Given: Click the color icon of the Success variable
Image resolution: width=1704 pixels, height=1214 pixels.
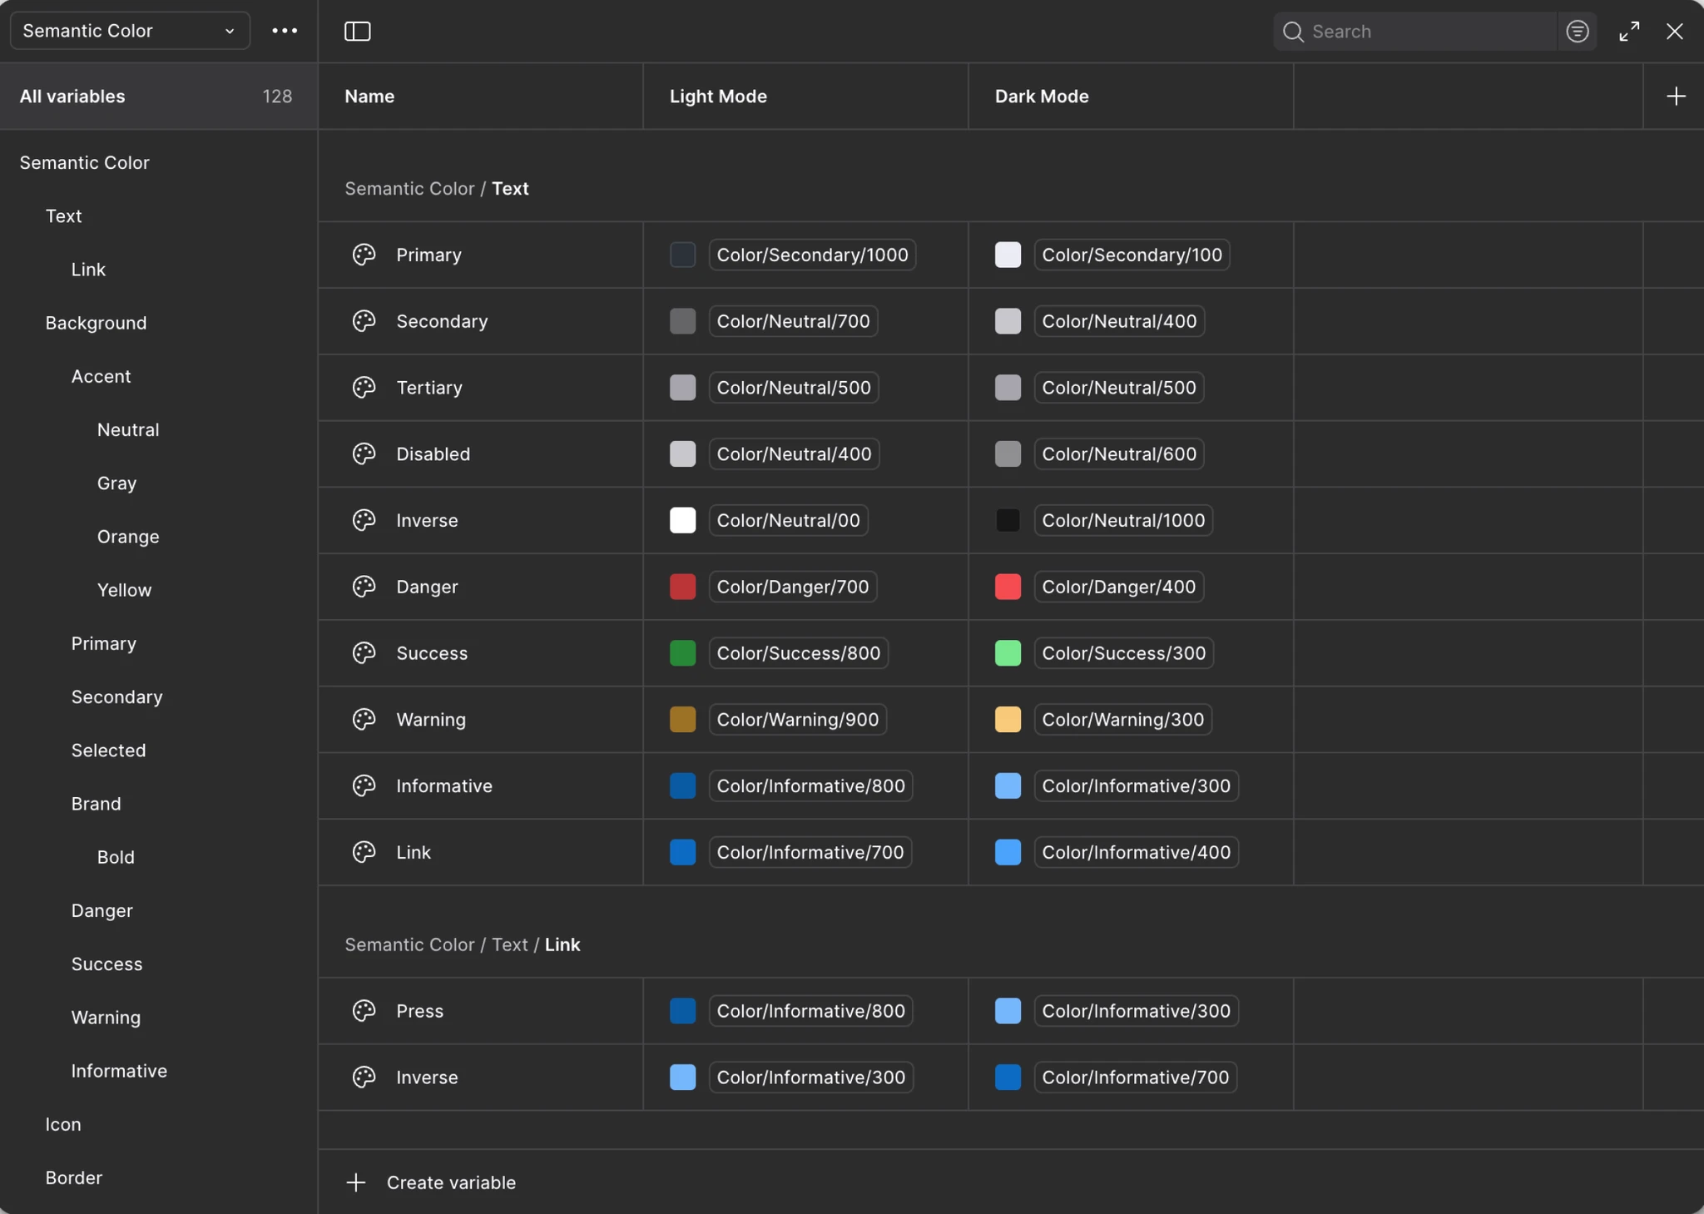Looking at the screenshot, I should coord(364,653).
